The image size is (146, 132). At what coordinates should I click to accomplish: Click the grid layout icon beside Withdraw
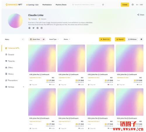141,39
